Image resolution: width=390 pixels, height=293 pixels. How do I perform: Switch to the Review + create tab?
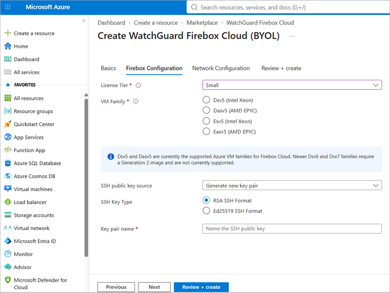[x=281, y=68]
